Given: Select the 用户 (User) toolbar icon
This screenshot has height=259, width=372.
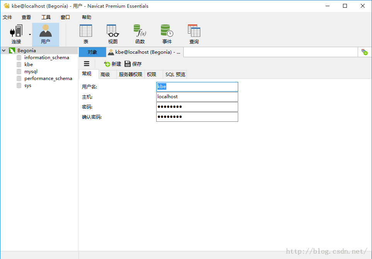Looking at the screenshot, I should 46,34.
